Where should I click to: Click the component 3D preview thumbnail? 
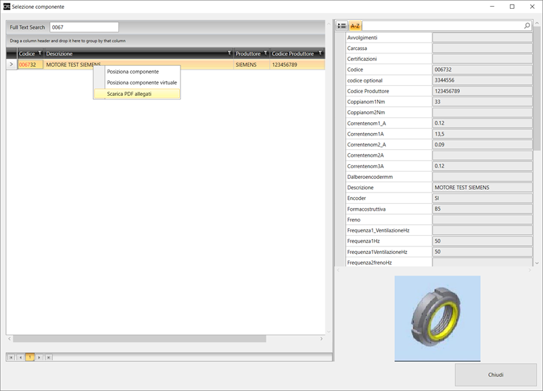438,318
